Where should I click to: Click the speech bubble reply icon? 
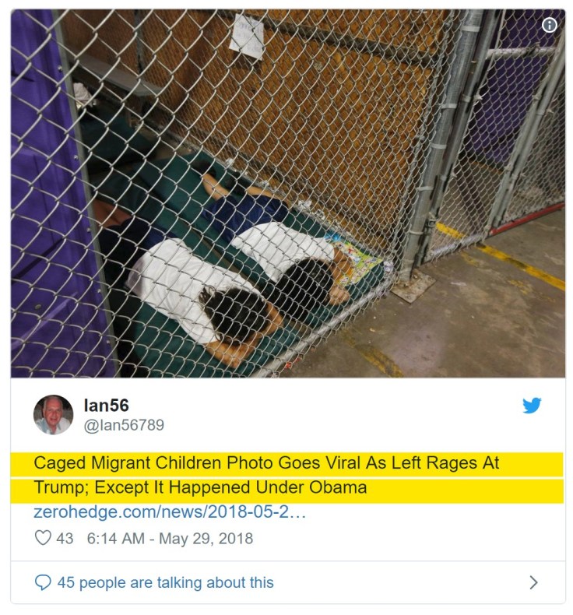[x=43, y=582]
